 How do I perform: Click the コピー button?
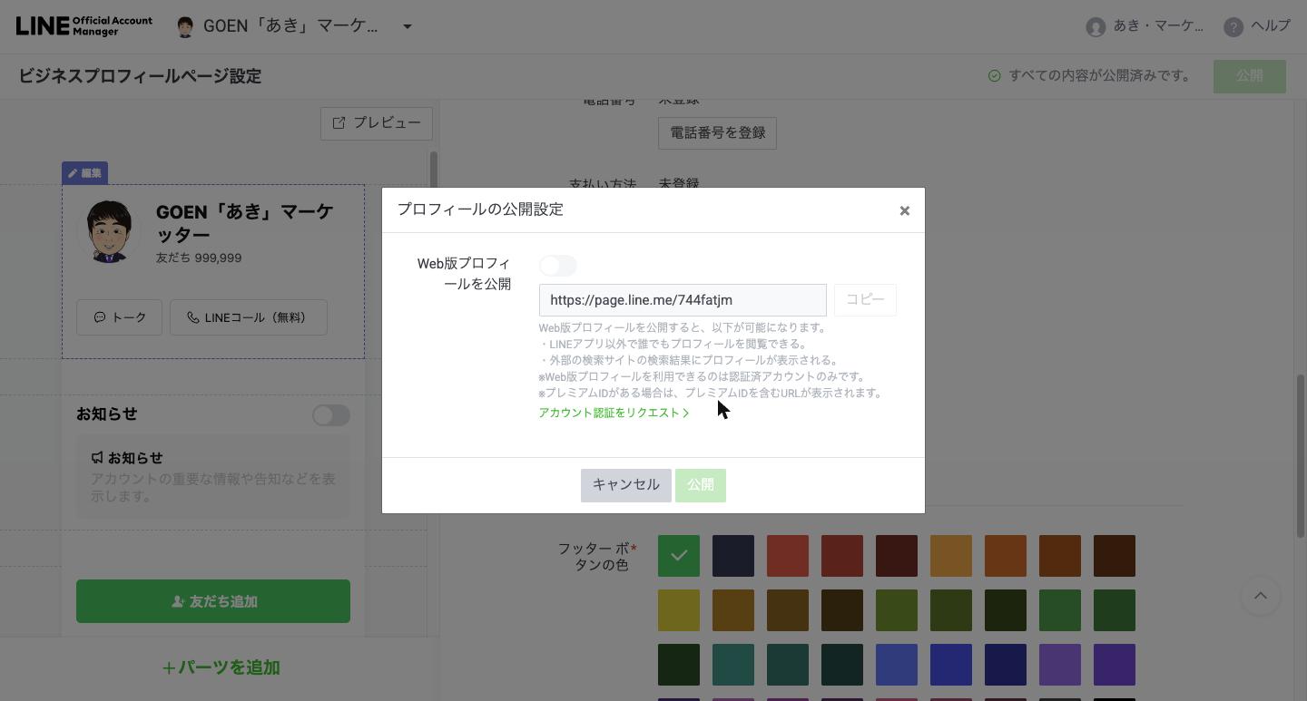click(865, 300)
